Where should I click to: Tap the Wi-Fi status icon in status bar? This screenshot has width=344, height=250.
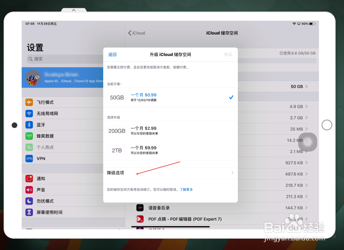pyautogui.click(x=294, y=24)
